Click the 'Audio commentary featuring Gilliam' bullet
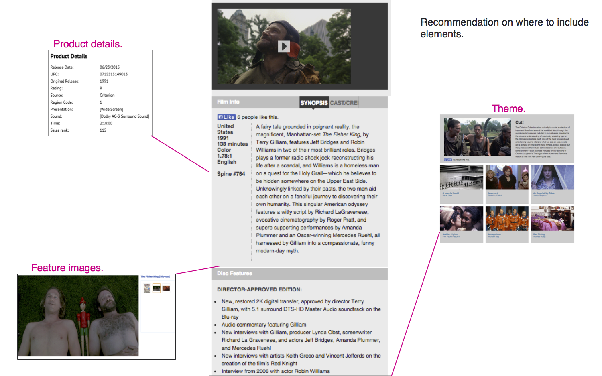Screen dimensions: 602x376 tap(264, 325)
